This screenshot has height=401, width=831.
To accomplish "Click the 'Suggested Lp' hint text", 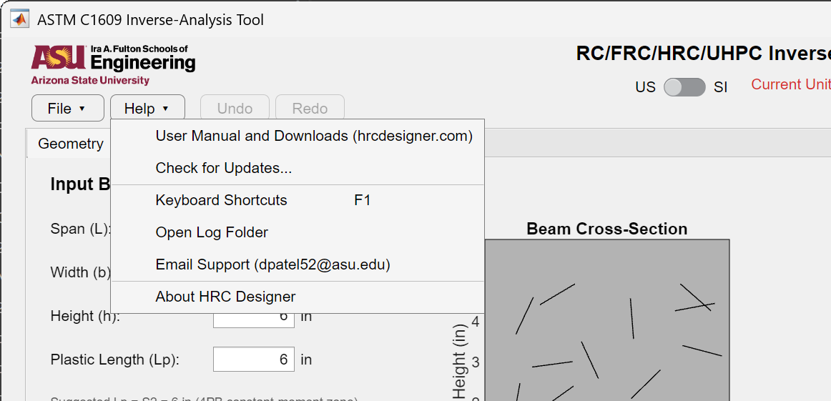I will click(x=205, y=399).
